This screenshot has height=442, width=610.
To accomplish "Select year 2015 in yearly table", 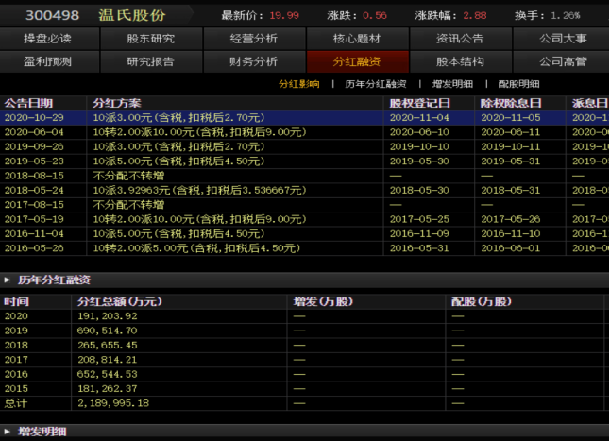I will click(16, 389).
